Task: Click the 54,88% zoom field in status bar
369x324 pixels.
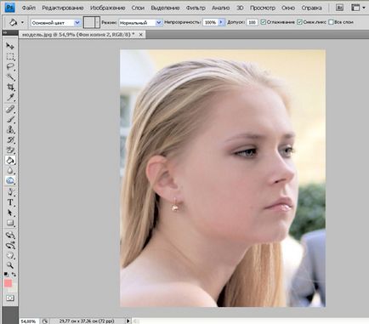Action: [29, 321]
